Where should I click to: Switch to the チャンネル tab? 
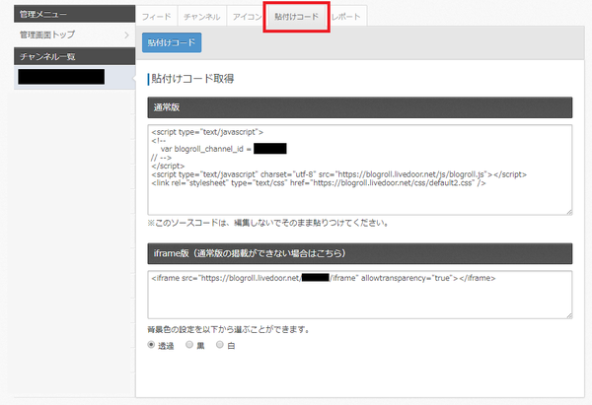coord(202,17)
